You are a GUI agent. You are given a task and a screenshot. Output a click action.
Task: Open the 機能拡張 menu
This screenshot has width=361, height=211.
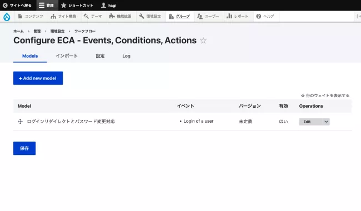(121, 16)
